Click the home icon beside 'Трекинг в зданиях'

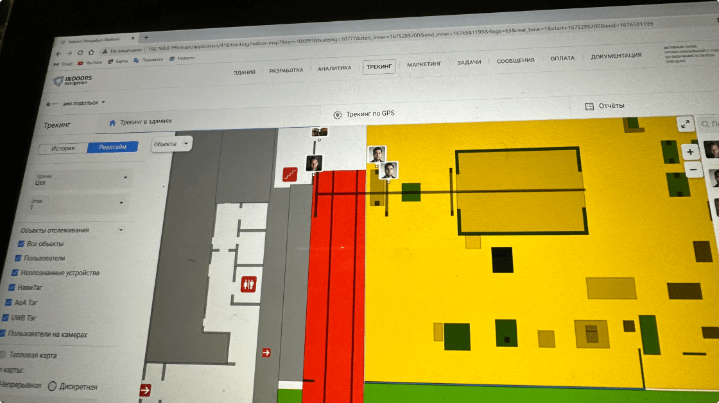pyautogui.click(x=112, y=123)
